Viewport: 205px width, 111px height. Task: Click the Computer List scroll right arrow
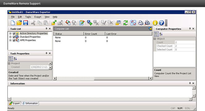pos(150,78)
